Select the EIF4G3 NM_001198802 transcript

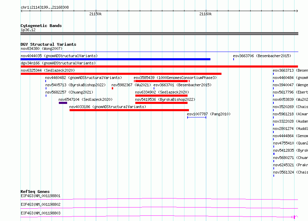tap(40, 204)
